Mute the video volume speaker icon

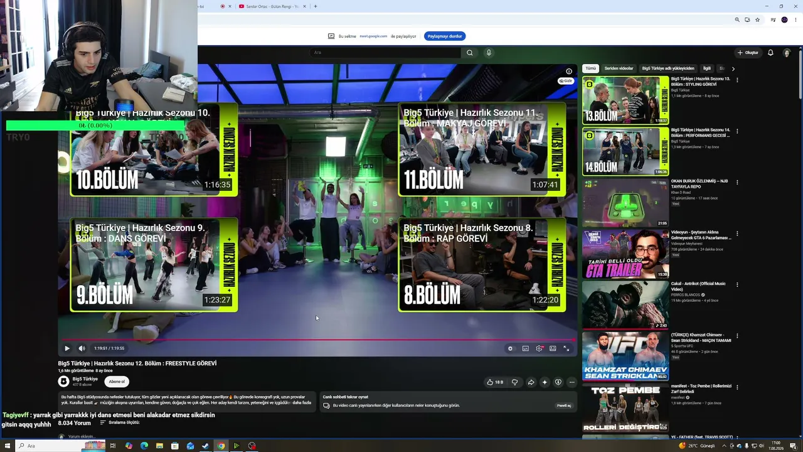pyautogui.click(x=82, y=348)
